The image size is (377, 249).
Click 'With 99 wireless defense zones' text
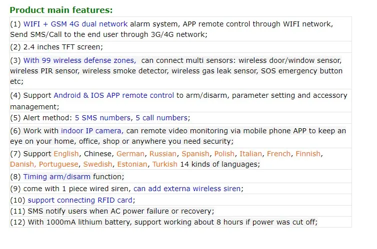(79, 60)
